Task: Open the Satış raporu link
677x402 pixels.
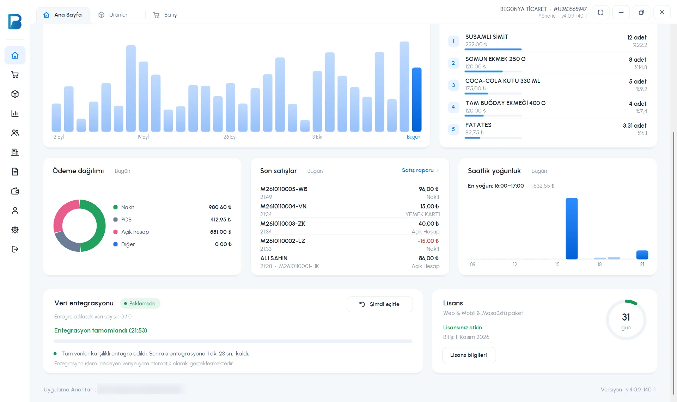Action: tap(420, 170)
